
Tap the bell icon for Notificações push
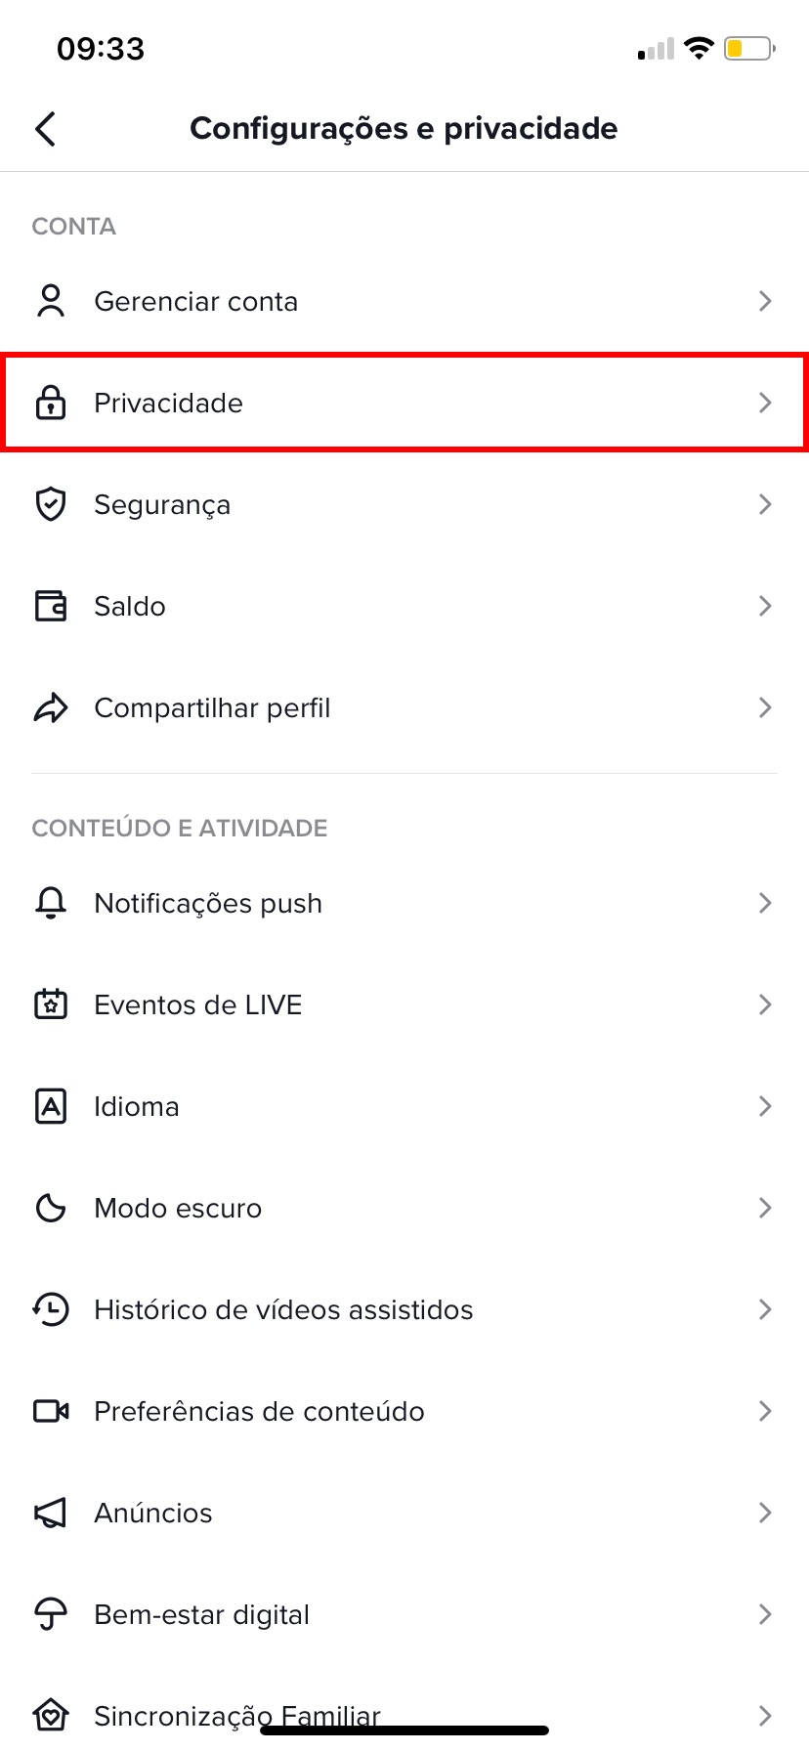[x=51, y=903]
